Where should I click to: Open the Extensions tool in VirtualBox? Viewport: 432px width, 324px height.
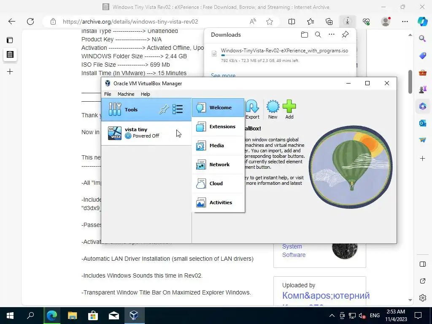tap(218, 127)
